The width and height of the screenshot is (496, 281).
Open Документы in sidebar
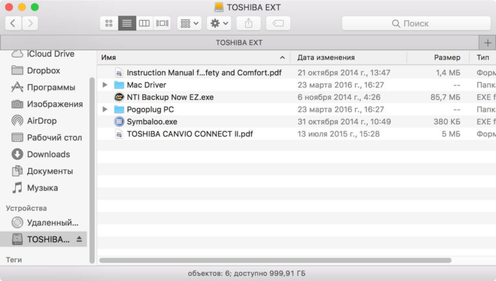pyautogui.click(x=42, y=171)
